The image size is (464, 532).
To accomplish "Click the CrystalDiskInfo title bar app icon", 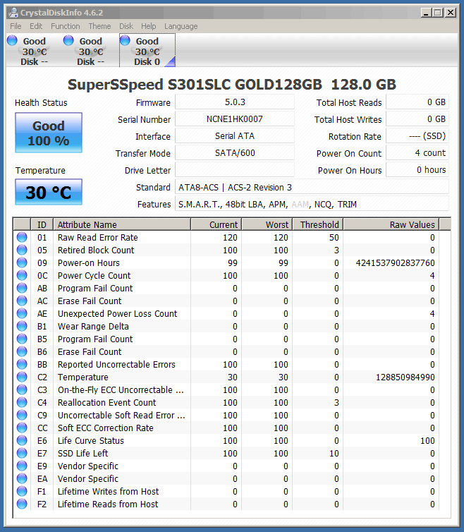I will 12,12.
